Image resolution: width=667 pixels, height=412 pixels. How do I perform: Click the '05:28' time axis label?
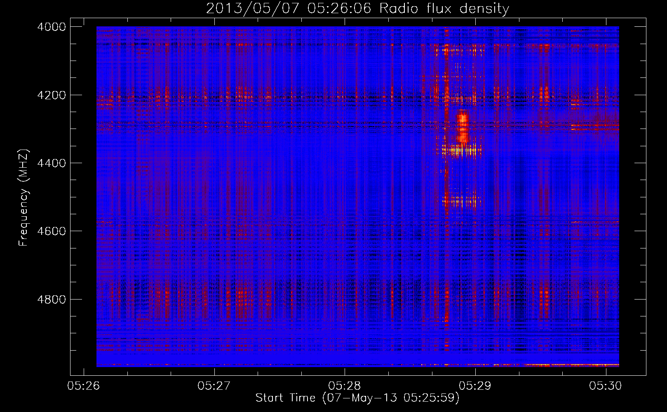pyautogui.click(x=345, y=386)
